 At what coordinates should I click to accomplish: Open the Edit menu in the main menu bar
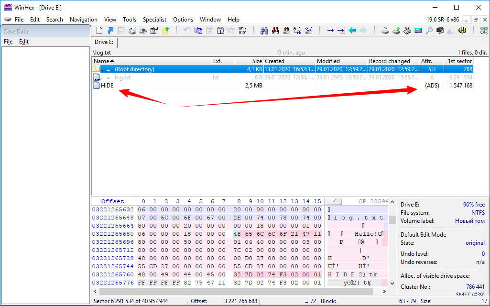(x=35, y=20)
